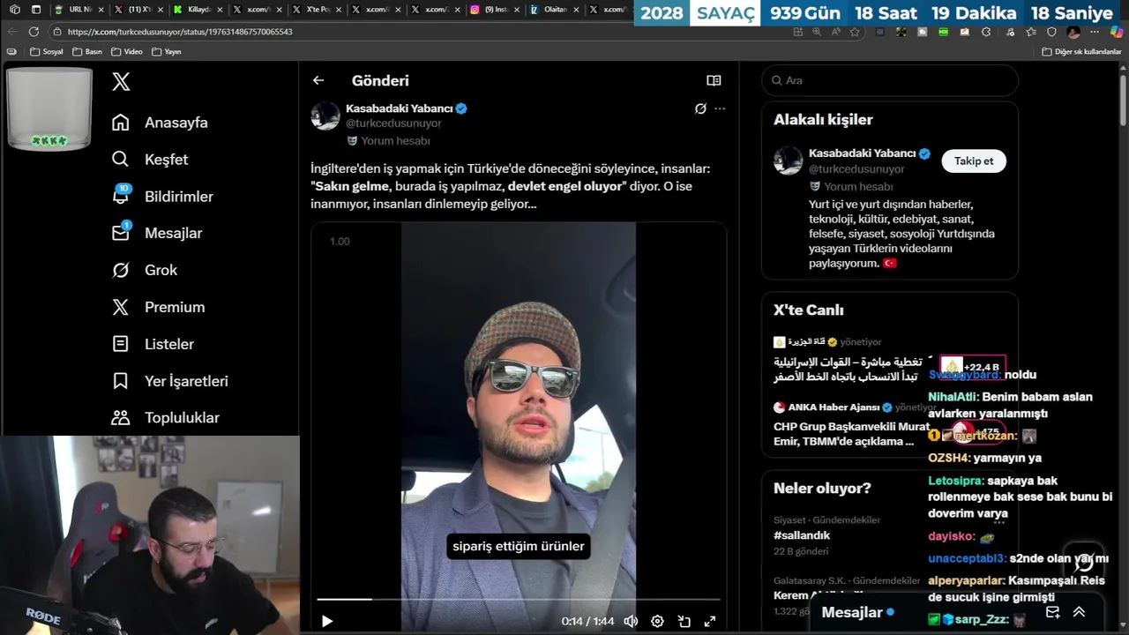1129x635 pixels.
Task: Click the browser address bar URL
Action: (180, 32)
